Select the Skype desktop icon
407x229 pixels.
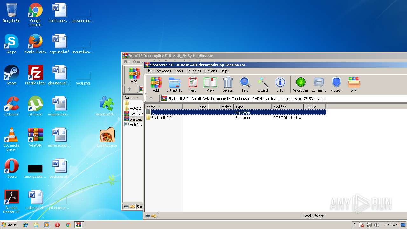(x=11, y=44)
